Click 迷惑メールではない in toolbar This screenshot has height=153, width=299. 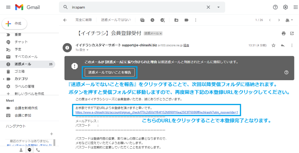116,20
